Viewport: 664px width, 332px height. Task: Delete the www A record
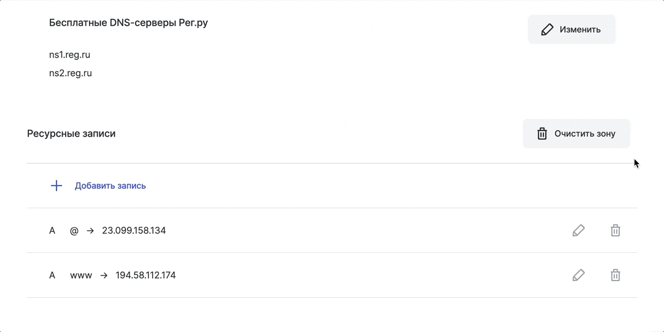(x=616, y=275)
